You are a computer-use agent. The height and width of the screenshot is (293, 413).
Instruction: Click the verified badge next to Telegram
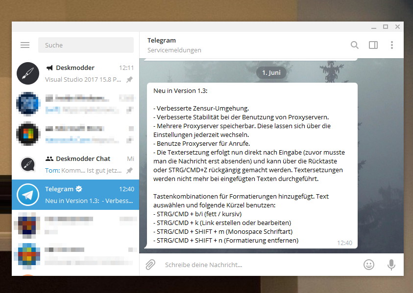click(x=79, y=189)
